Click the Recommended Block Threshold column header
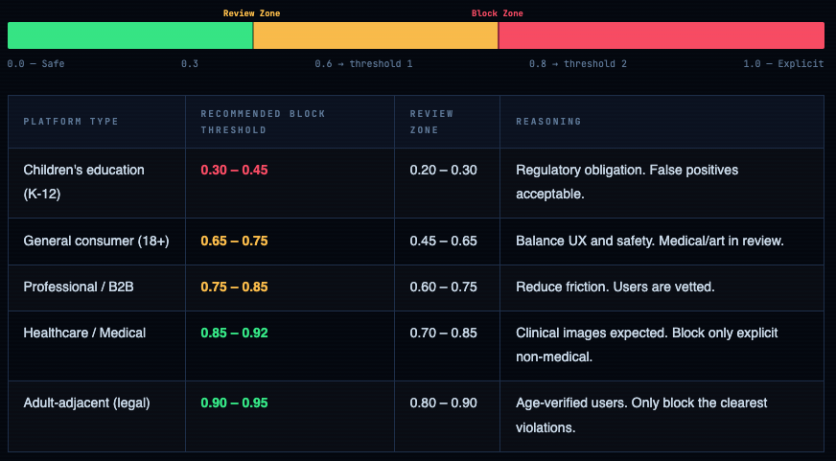This screenshot has height=461, width=836. [x=263, y=122]
